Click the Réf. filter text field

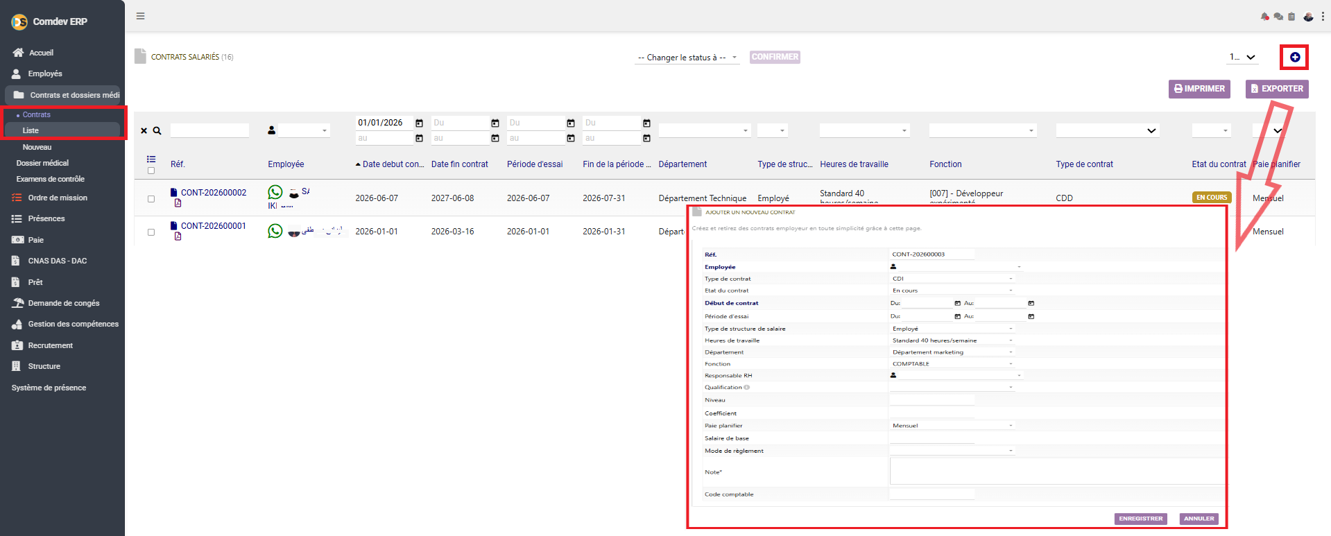(209, 130)
